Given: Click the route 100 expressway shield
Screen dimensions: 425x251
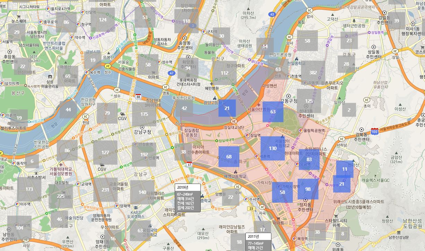Looking at the screenshot, I should tap(374, 131).
